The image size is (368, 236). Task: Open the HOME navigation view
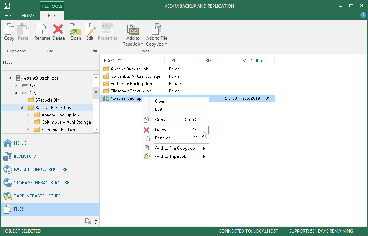click(50, 143)
